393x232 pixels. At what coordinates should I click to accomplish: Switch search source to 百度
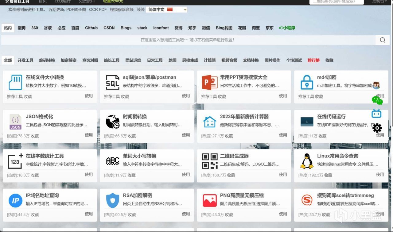click(x=75, y=28)
